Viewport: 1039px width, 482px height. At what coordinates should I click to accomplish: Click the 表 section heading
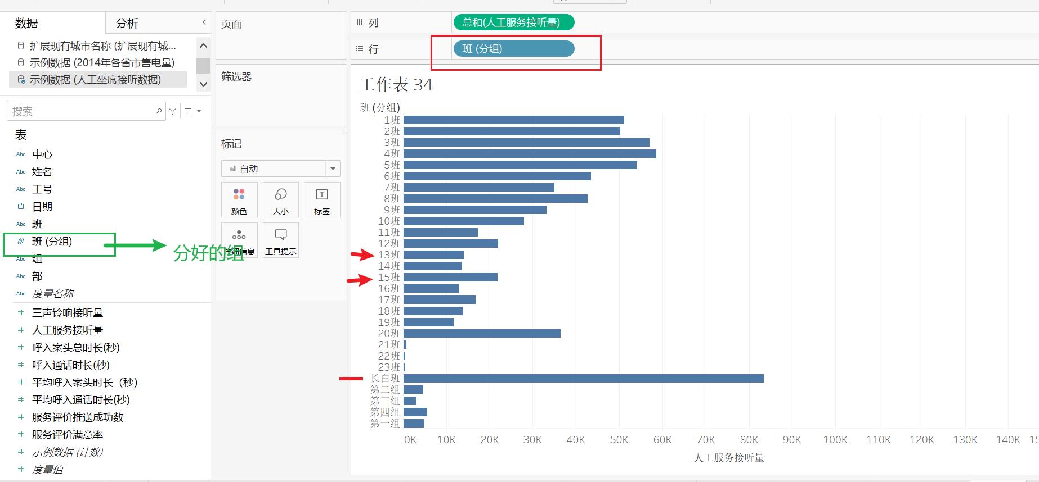pos(21,135)
